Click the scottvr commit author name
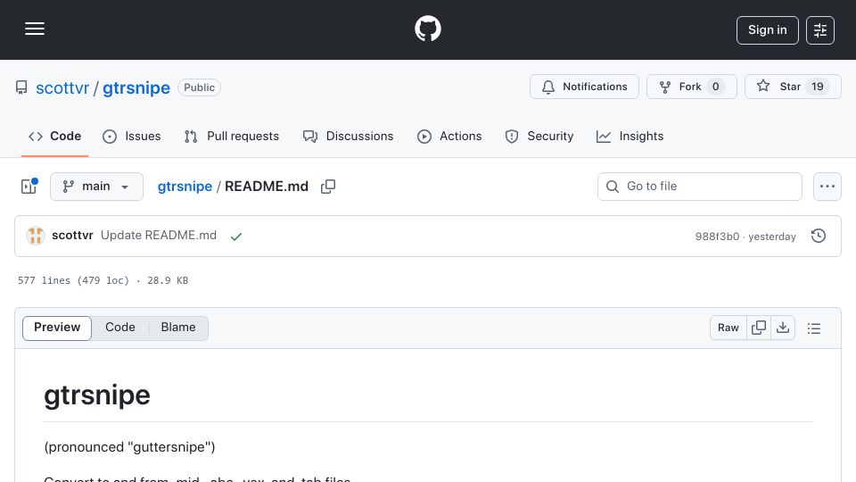This screenshot has height=482, width=856. click(x=72, y=235)
